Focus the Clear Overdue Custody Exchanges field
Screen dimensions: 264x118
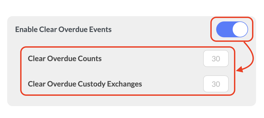[x=216, y=84]
